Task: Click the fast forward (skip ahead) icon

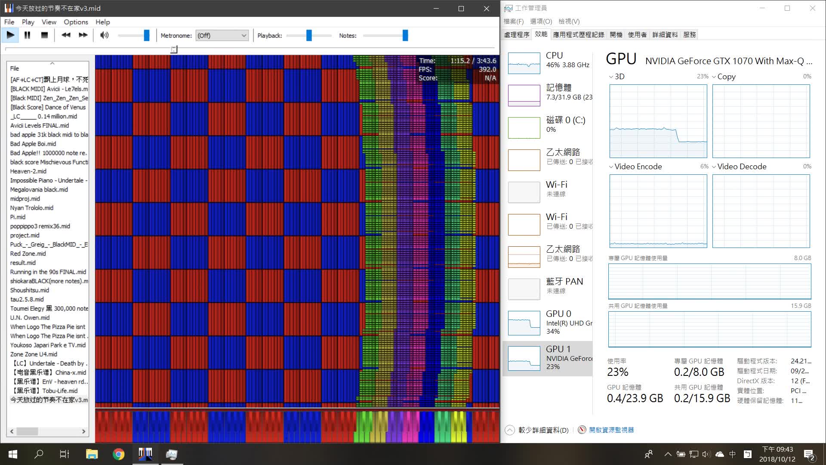Action: pos(83,35)
